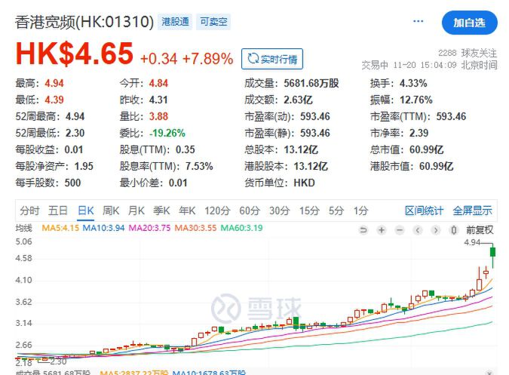Click the 52周最低 value 2.30
Viewport: 509px width, 375px height.
pyautogui.click(x=75, y=133)
